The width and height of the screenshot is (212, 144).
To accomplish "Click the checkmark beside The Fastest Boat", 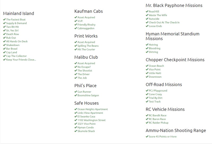I will click(4, 19).
